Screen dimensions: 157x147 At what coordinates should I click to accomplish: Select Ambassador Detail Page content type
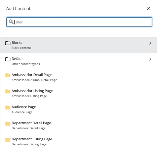tap(79, 77)
